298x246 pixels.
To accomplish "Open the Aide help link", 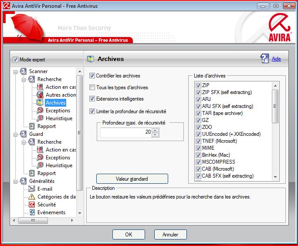I will pos(276,59).
